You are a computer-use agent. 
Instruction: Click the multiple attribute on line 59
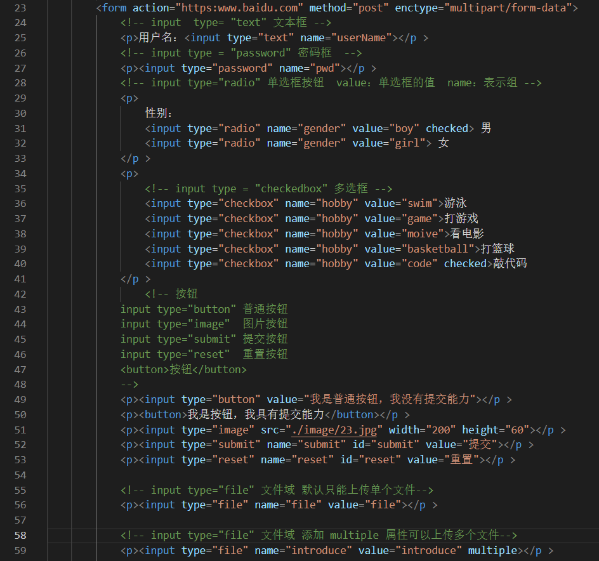point(493,550)
